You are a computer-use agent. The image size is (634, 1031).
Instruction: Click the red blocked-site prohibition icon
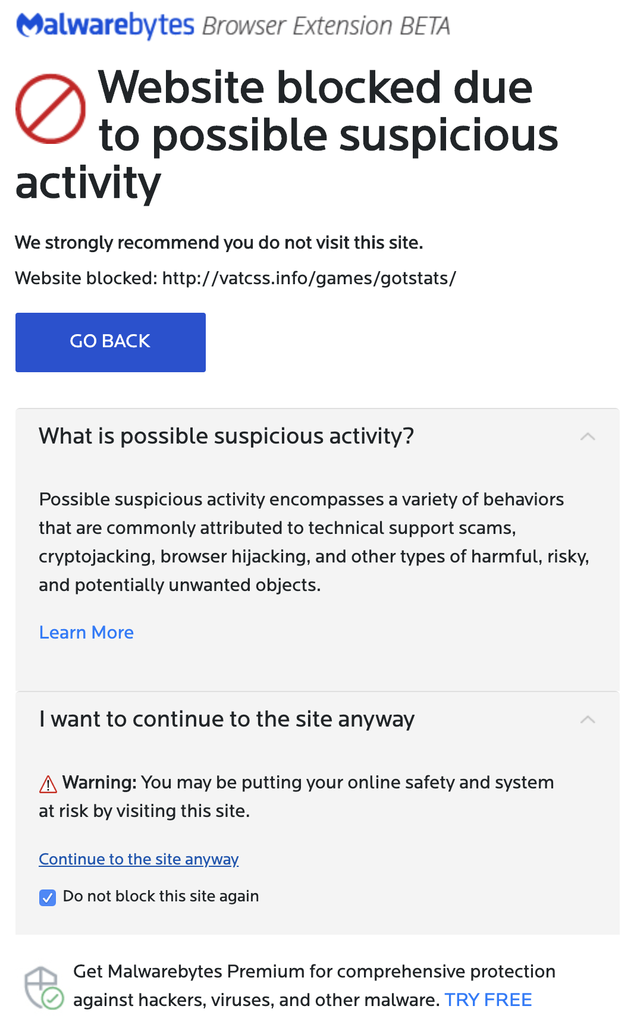[51, 109]
